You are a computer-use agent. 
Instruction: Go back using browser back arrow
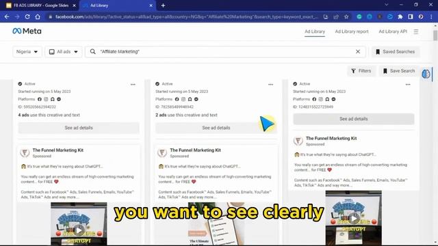pos(7,16)
